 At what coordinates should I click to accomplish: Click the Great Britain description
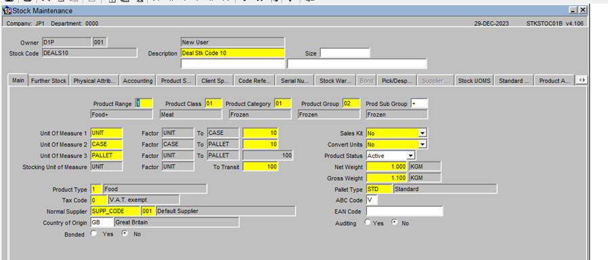point(177,222)
